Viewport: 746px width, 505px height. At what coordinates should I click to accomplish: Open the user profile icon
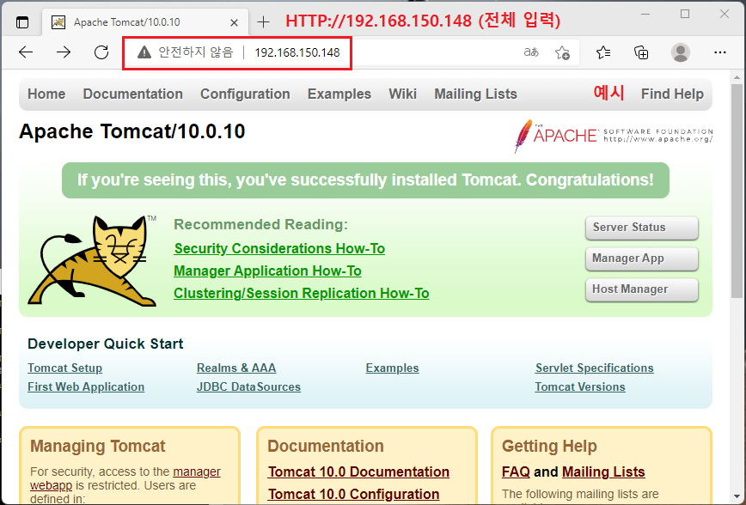click(681, 52)
